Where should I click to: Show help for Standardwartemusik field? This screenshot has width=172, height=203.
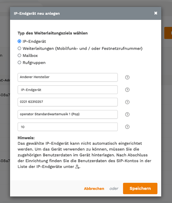[x=127, y=114]
